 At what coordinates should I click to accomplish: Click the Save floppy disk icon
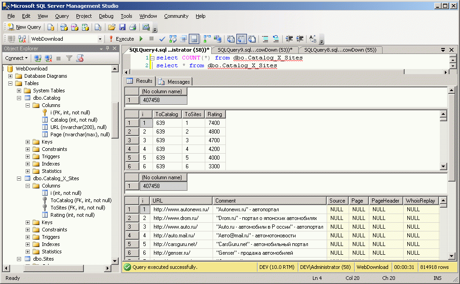coord(122,27)
